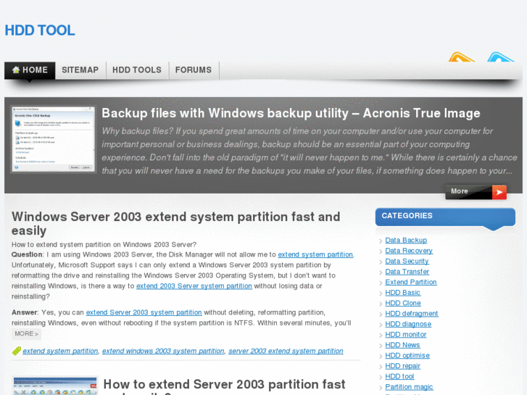Open the HDD TOOLS menu item

[x=137, y=70]
